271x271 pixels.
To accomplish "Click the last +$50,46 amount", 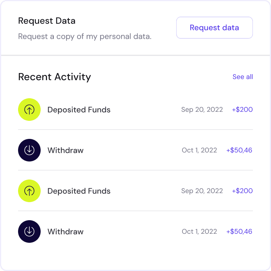I will (239, 231).
